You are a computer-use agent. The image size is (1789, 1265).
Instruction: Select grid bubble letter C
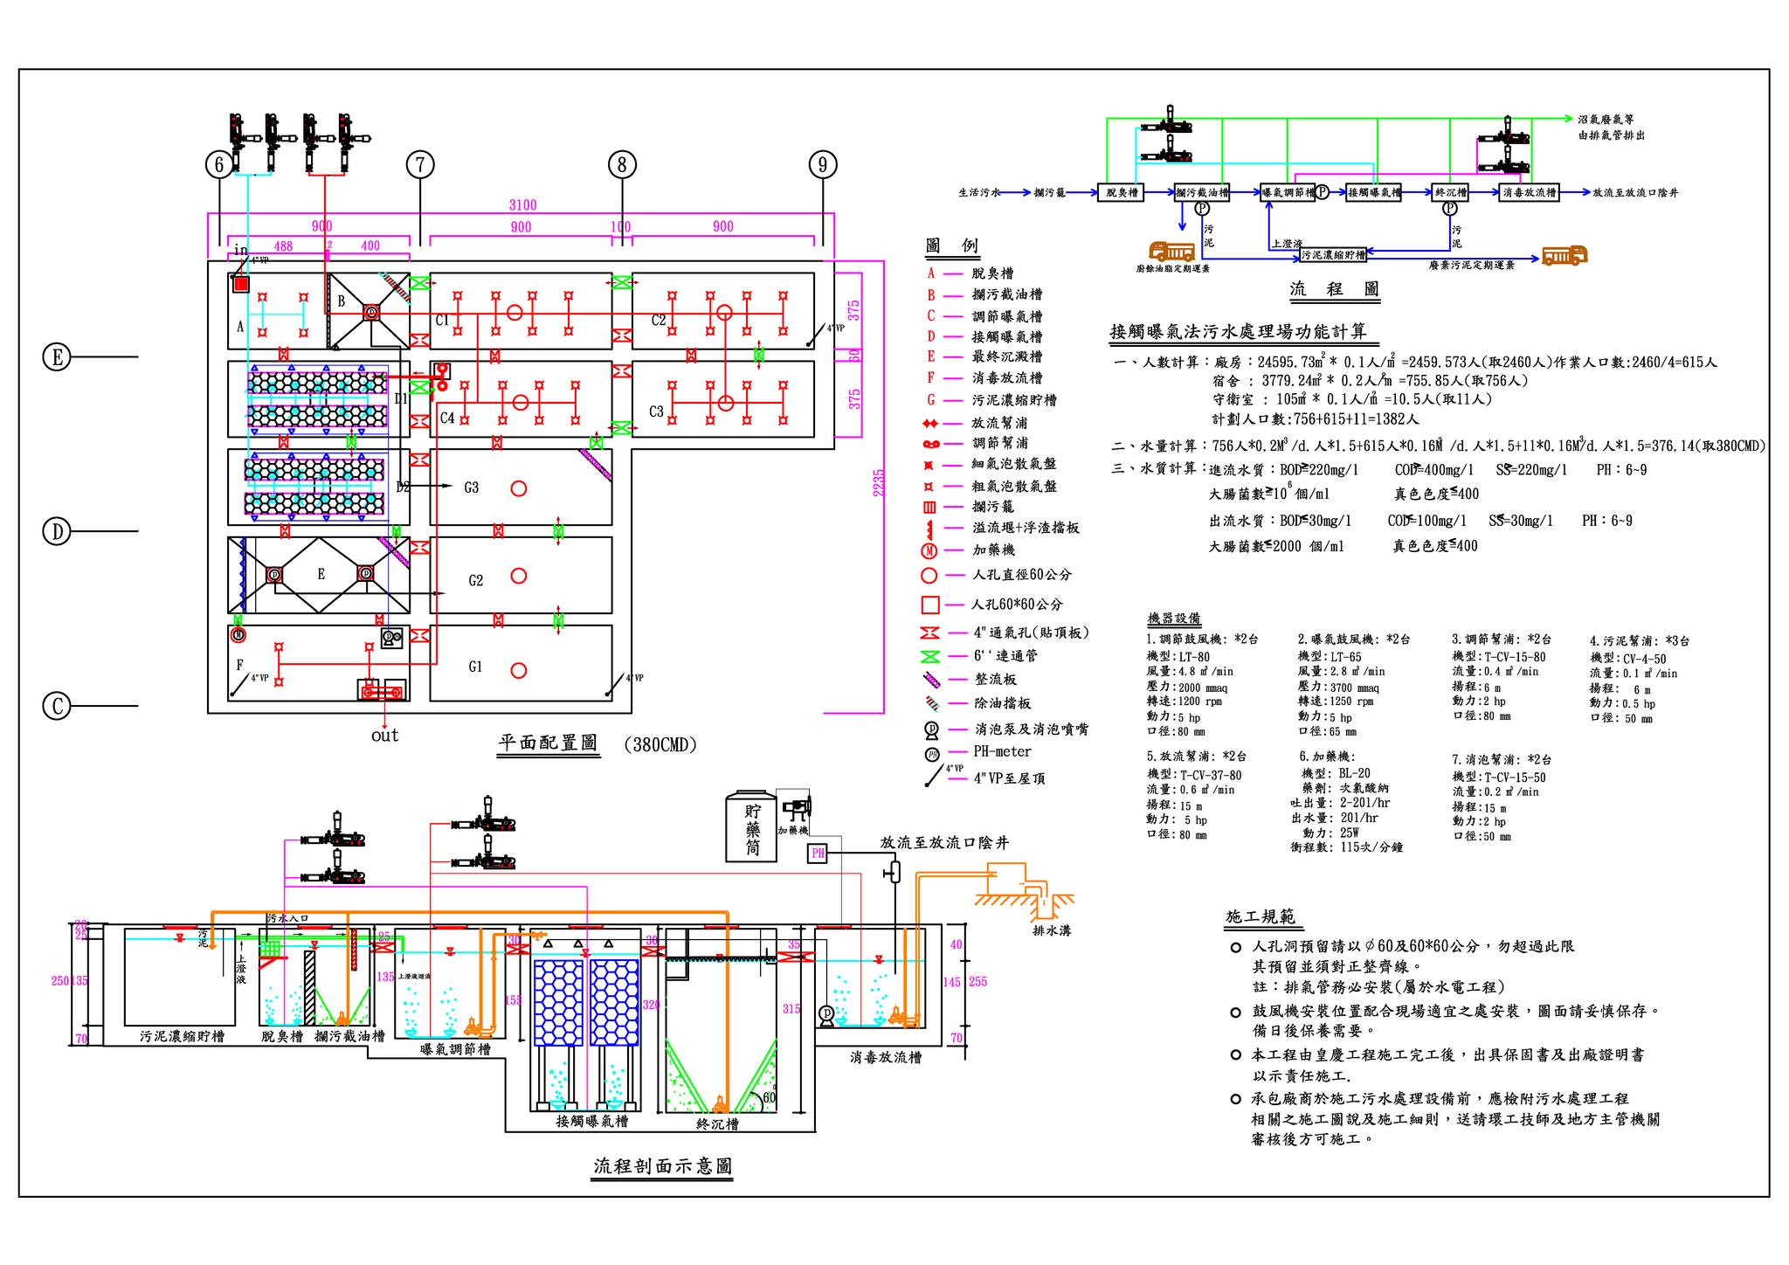tap(57, 706)
